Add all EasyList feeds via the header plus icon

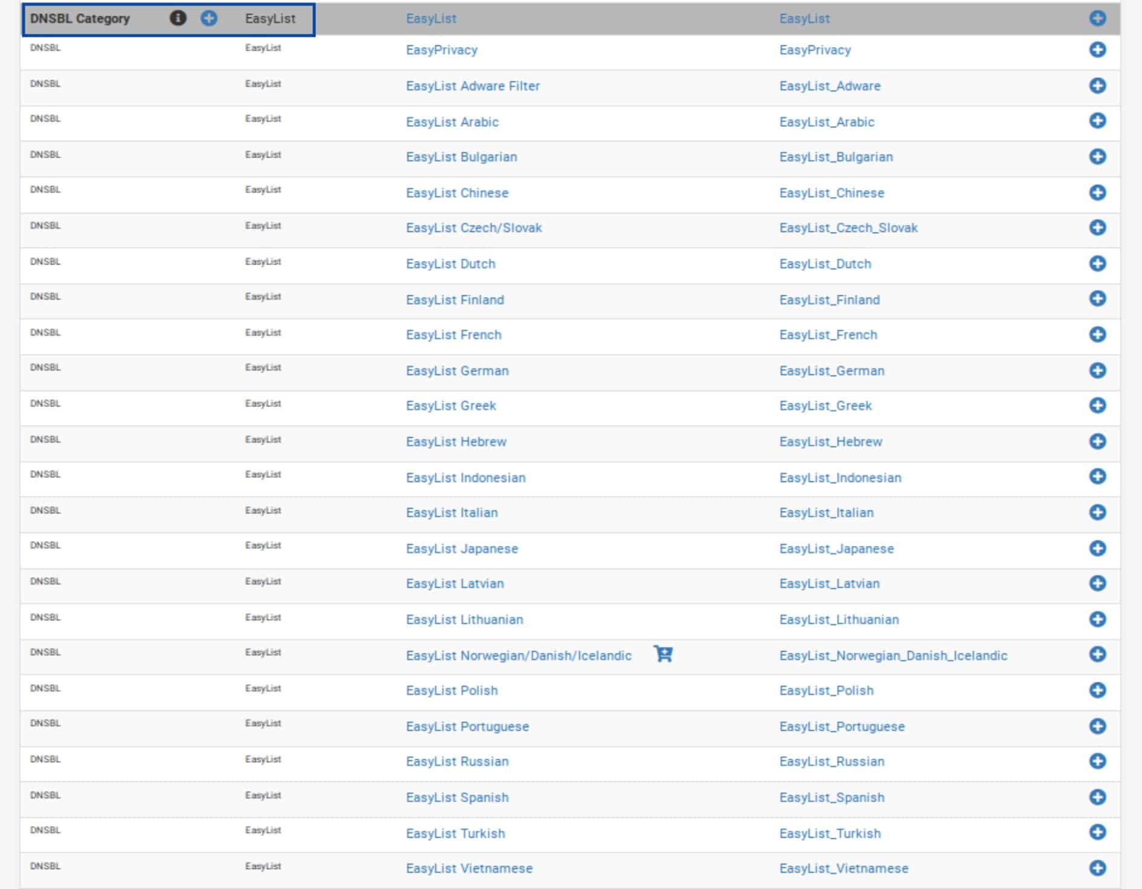(209, 18)
